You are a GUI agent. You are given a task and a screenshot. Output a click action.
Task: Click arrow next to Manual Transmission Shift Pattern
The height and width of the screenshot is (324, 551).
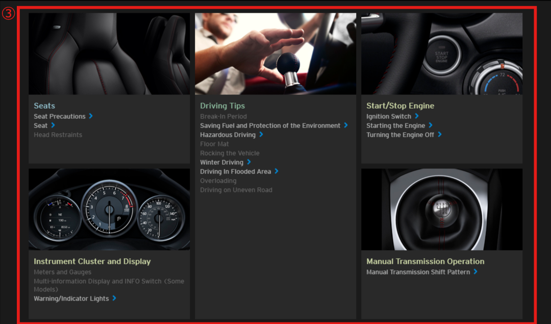tap(475, 272)
